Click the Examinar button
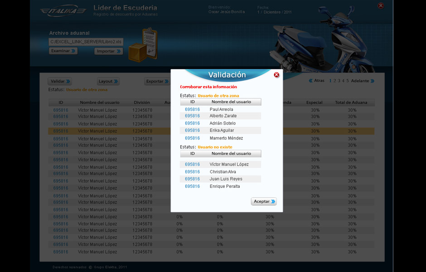This screenshot has width=426, height=272. [x=63, y=51]
